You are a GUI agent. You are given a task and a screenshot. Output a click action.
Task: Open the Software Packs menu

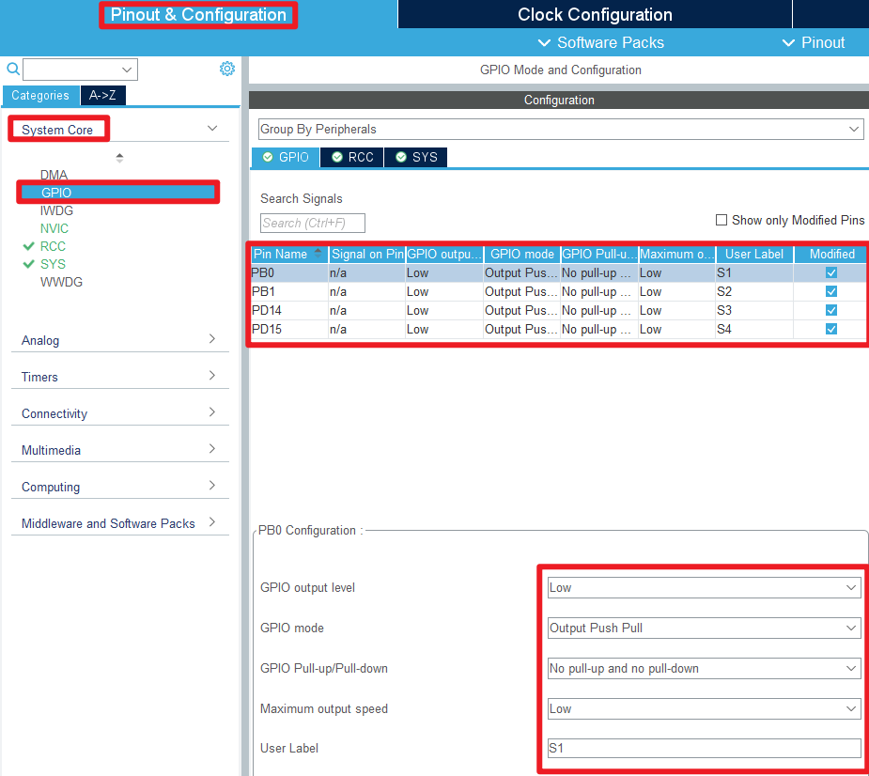[x=600, y=42]
